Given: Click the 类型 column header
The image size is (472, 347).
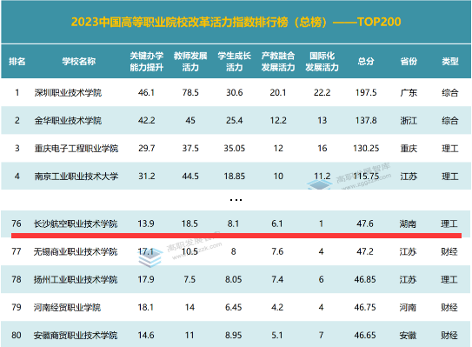Looking at the screenshot, I should pyautogui.click(x=450, y=62).
